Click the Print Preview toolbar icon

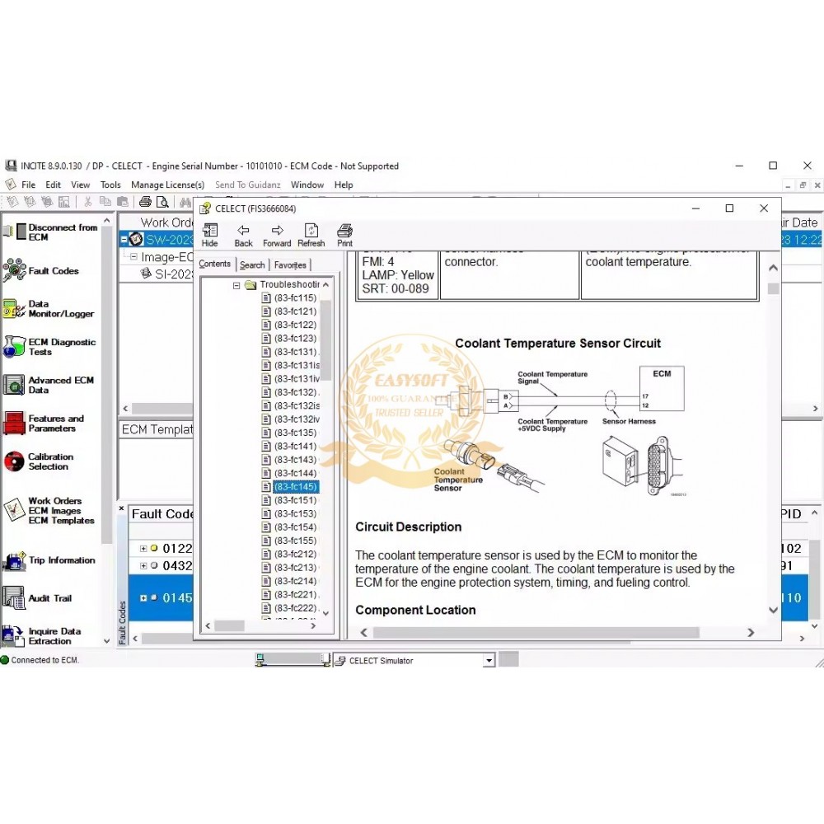click(x=162, y=202)
